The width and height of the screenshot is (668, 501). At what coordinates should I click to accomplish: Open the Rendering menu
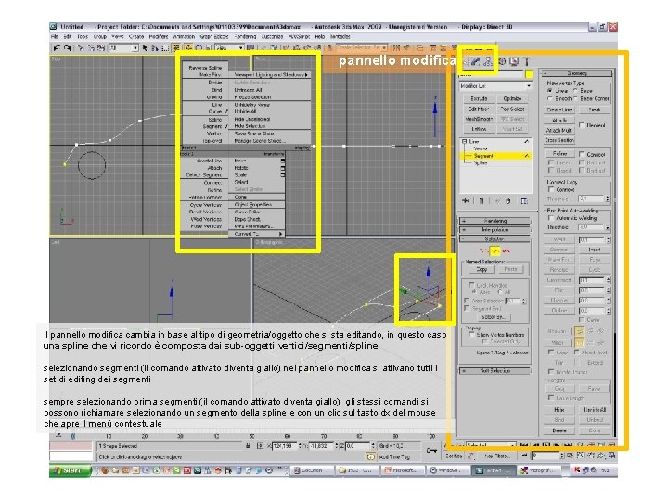pos(245,37)
